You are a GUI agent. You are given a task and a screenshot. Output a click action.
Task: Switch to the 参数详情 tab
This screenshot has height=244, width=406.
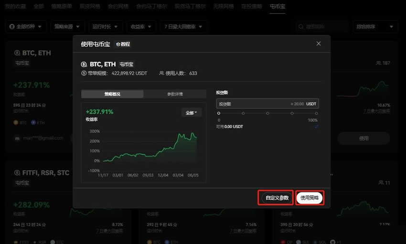(x=175, y=94)
